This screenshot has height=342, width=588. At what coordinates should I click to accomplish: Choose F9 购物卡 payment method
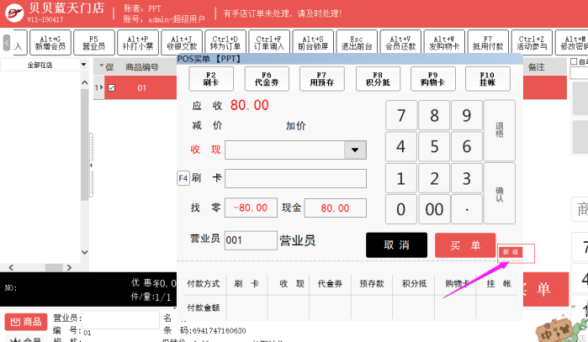[432, 79]
